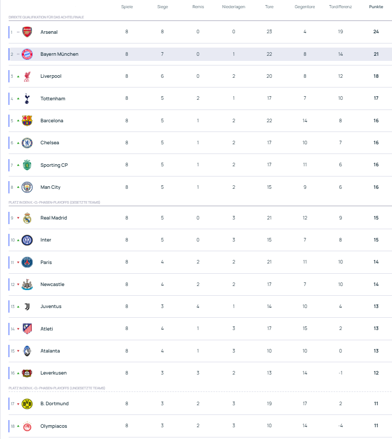Click the Atalanta club badge
Screen dimensions: 392x439
[x=27, y=351]
